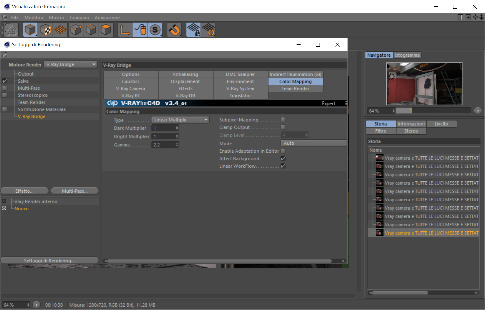The image size is (485, 310).
Task: Select the Polygons mode cube icon
Action: point(106,30)
